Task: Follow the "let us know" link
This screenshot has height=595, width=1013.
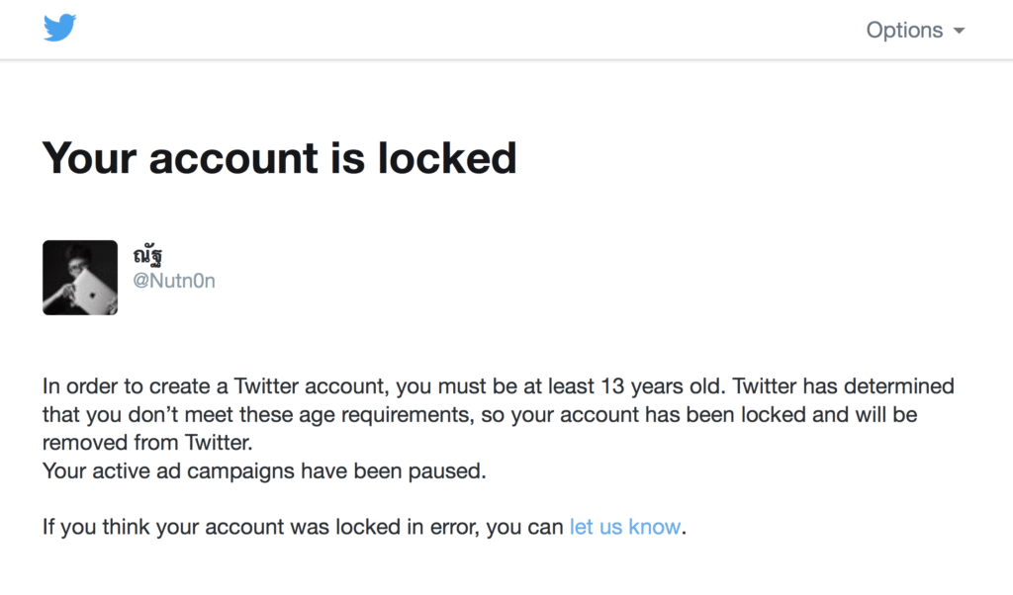Action: click(x=625, y=527)
